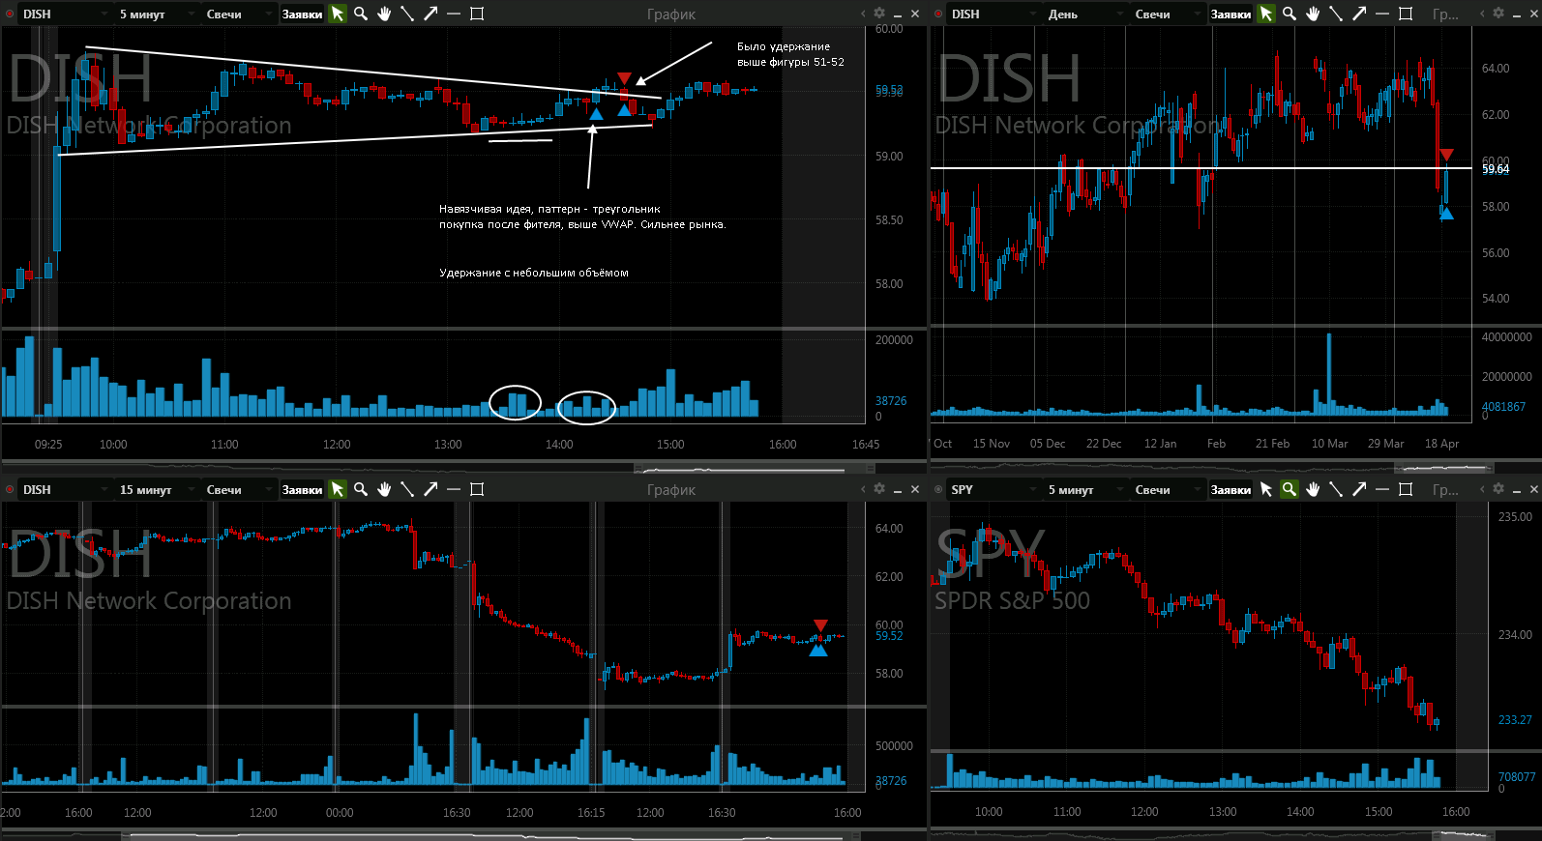The height and width of the screenshot is (841, 1542).
Task: Activate zoom magnifier in DISH 15-minute chart
Action: click(x=361, y=489)
